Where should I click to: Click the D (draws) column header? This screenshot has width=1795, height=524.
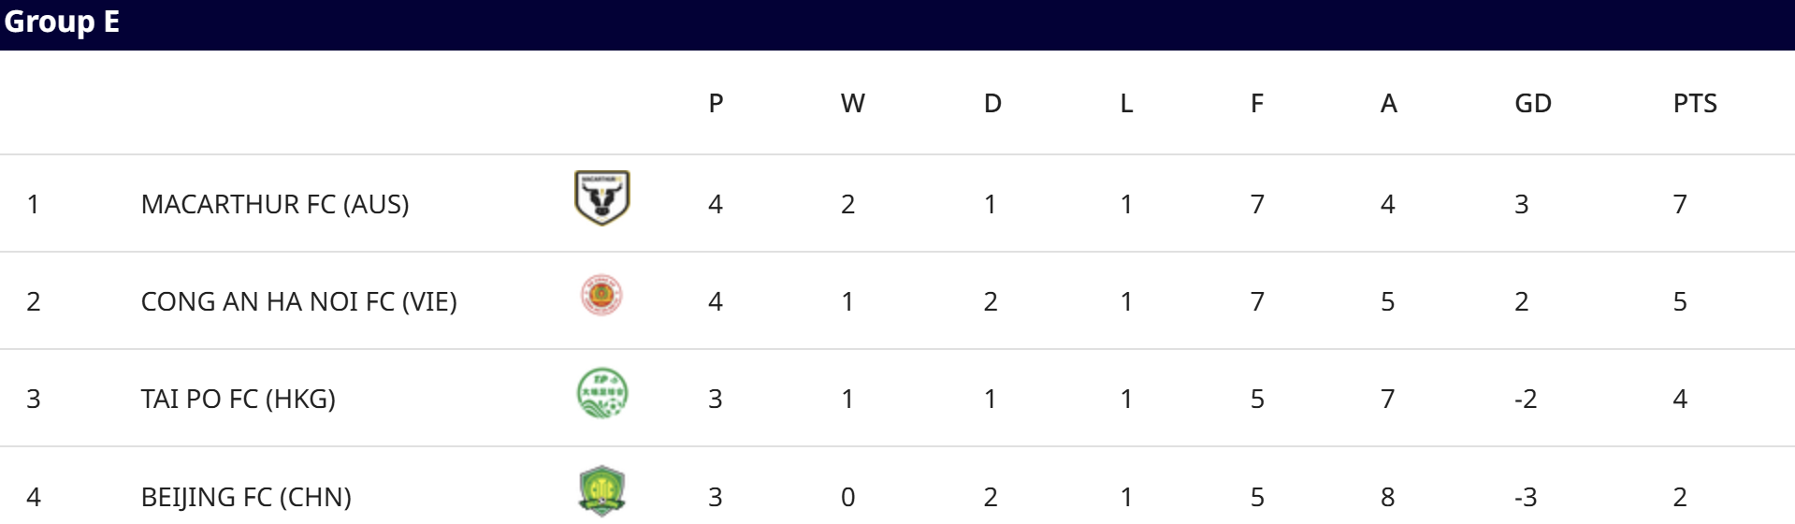point(992,103)
